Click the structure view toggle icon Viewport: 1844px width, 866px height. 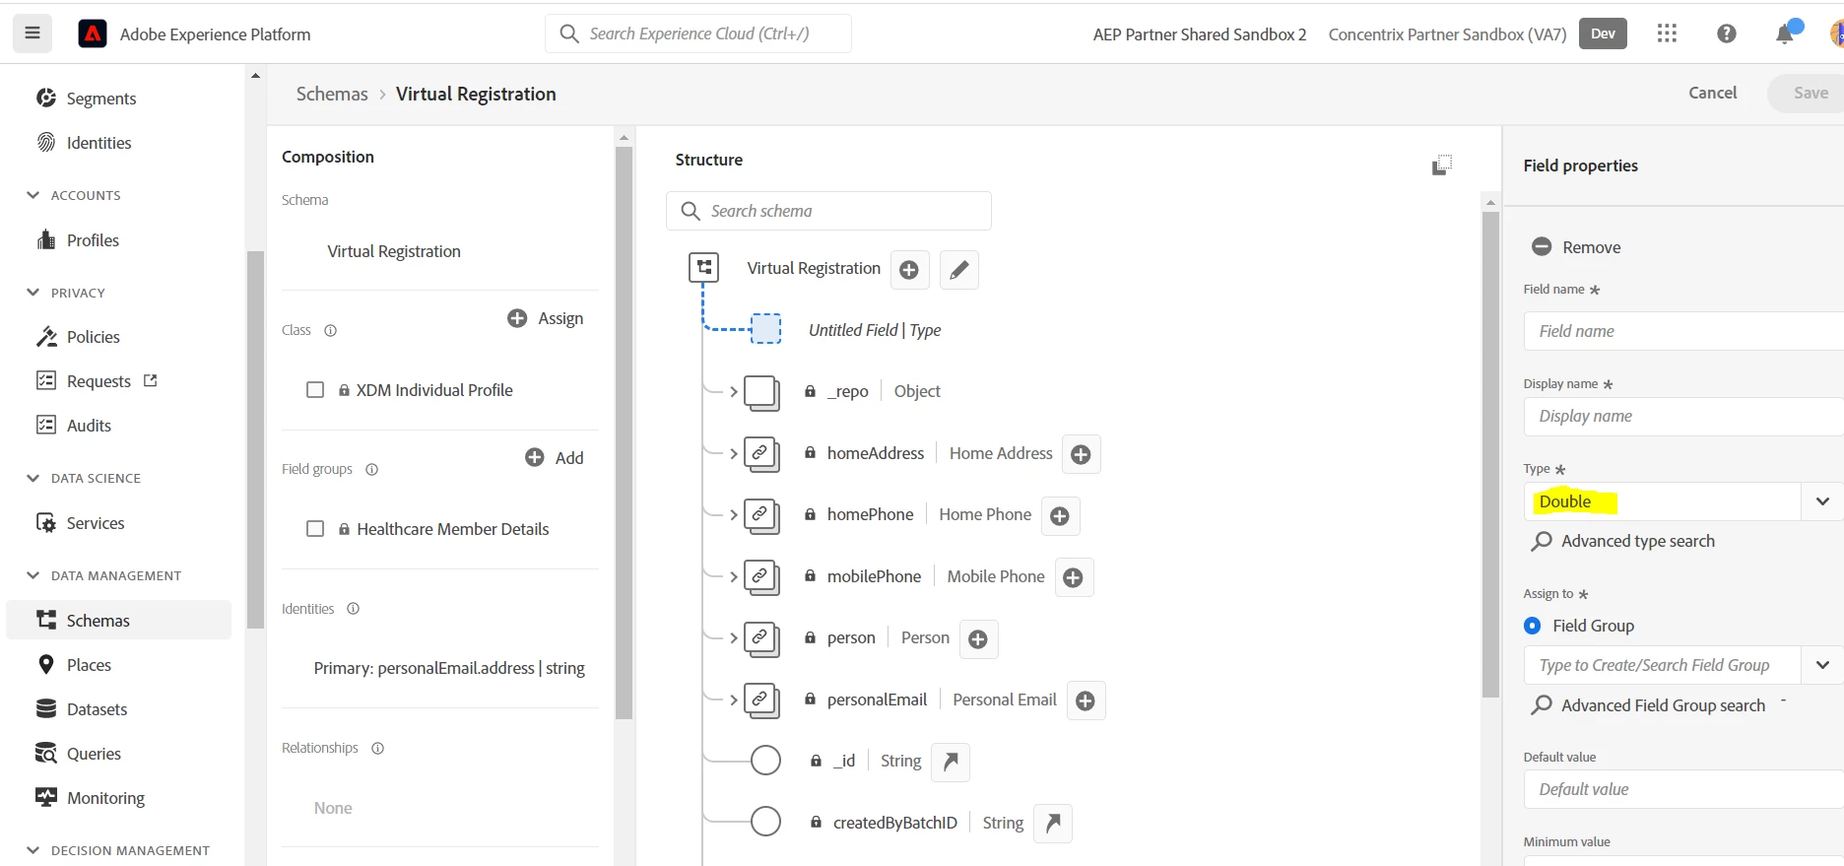click(1441, 165)
